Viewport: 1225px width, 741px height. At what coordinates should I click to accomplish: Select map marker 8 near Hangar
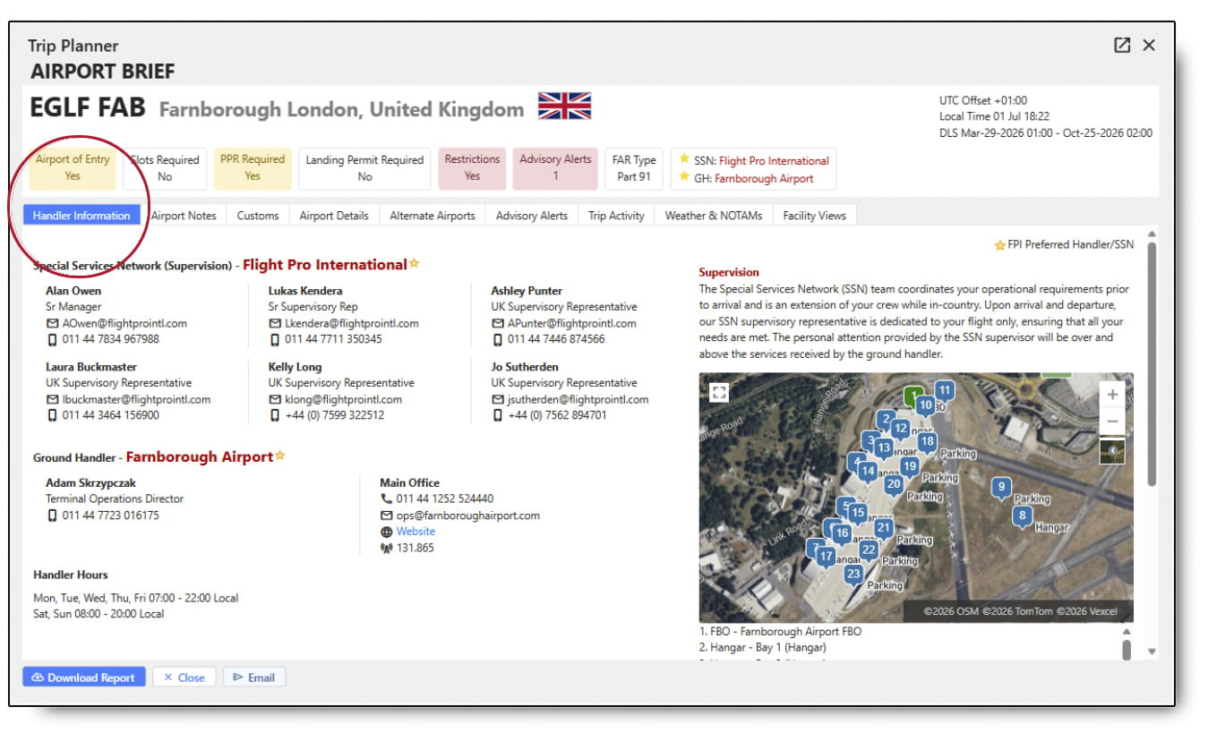pyautogui.click(x=1022, y=516)
